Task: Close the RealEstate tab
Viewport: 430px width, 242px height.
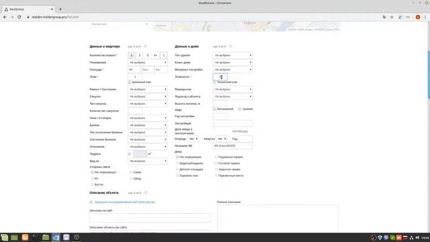Action: click(x=52, y=9)
